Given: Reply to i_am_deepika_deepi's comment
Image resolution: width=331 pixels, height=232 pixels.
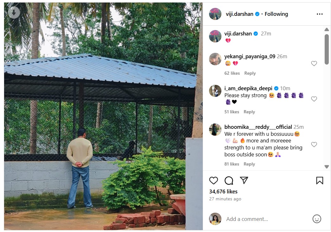Looking at the screenshot, I should pos(249,112).
